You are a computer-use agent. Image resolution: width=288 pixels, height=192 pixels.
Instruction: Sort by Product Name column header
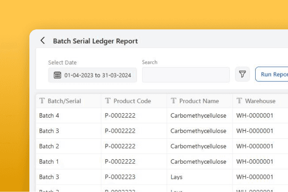[200, 101]
